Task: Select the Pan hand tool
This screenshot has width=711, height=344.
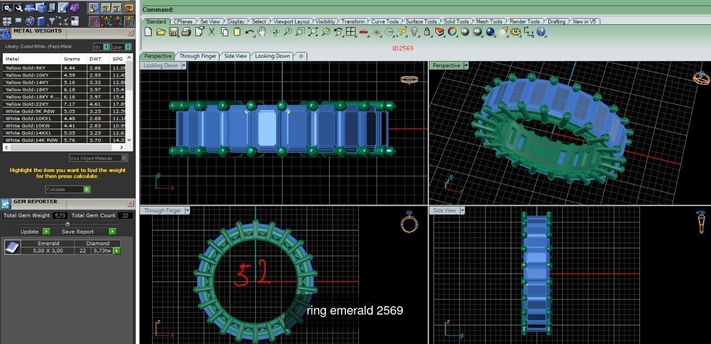Action: 262,32
